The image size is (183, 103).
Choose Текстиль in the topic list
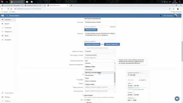click(x=99, y=63)
